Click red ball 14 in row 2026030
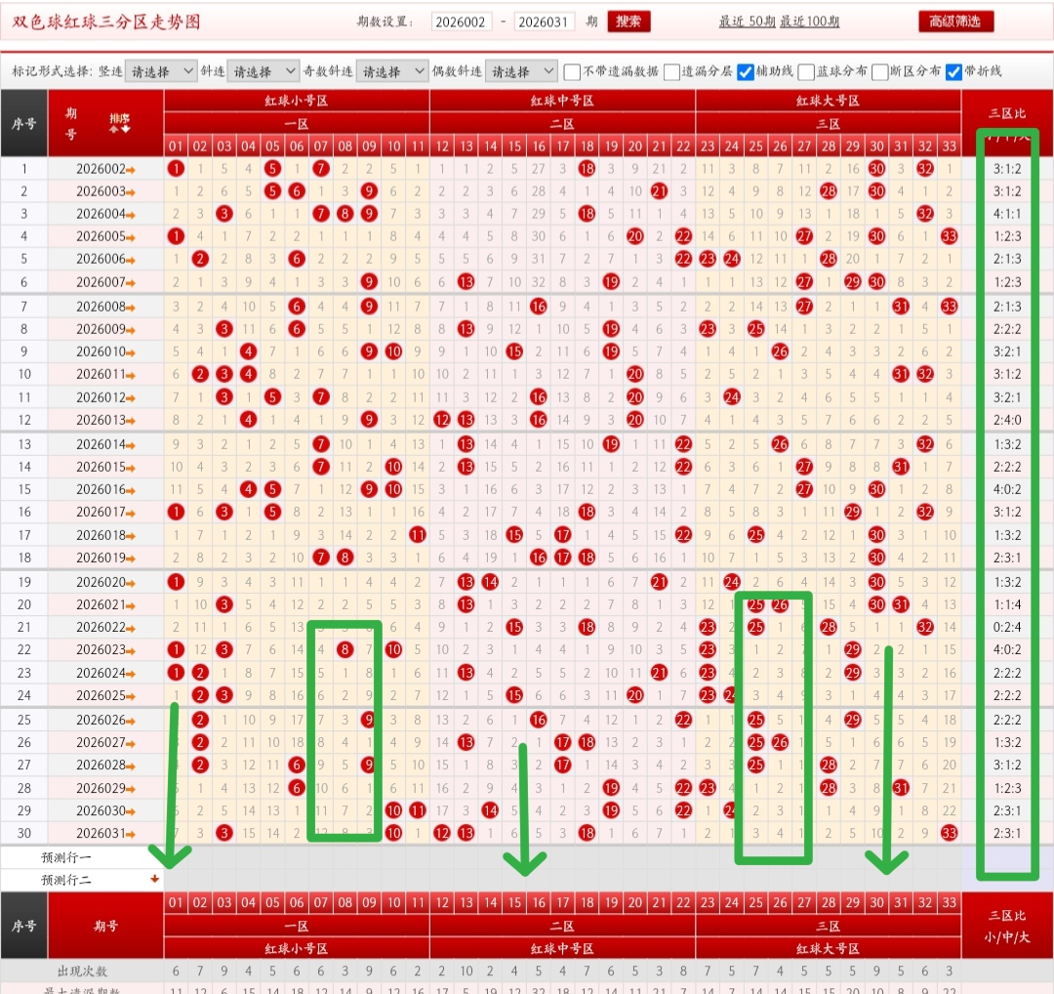The image size is (1054, 994). 490,810
